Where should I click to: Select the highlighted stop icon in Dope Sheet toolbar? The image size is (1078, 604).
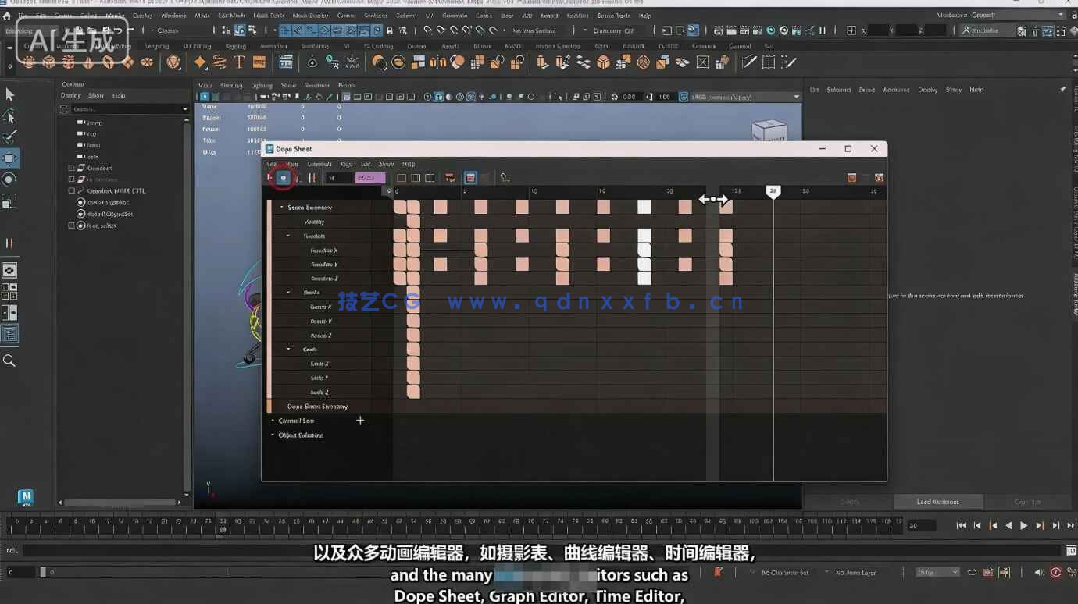pyautogui.click(x=283, y=178)
